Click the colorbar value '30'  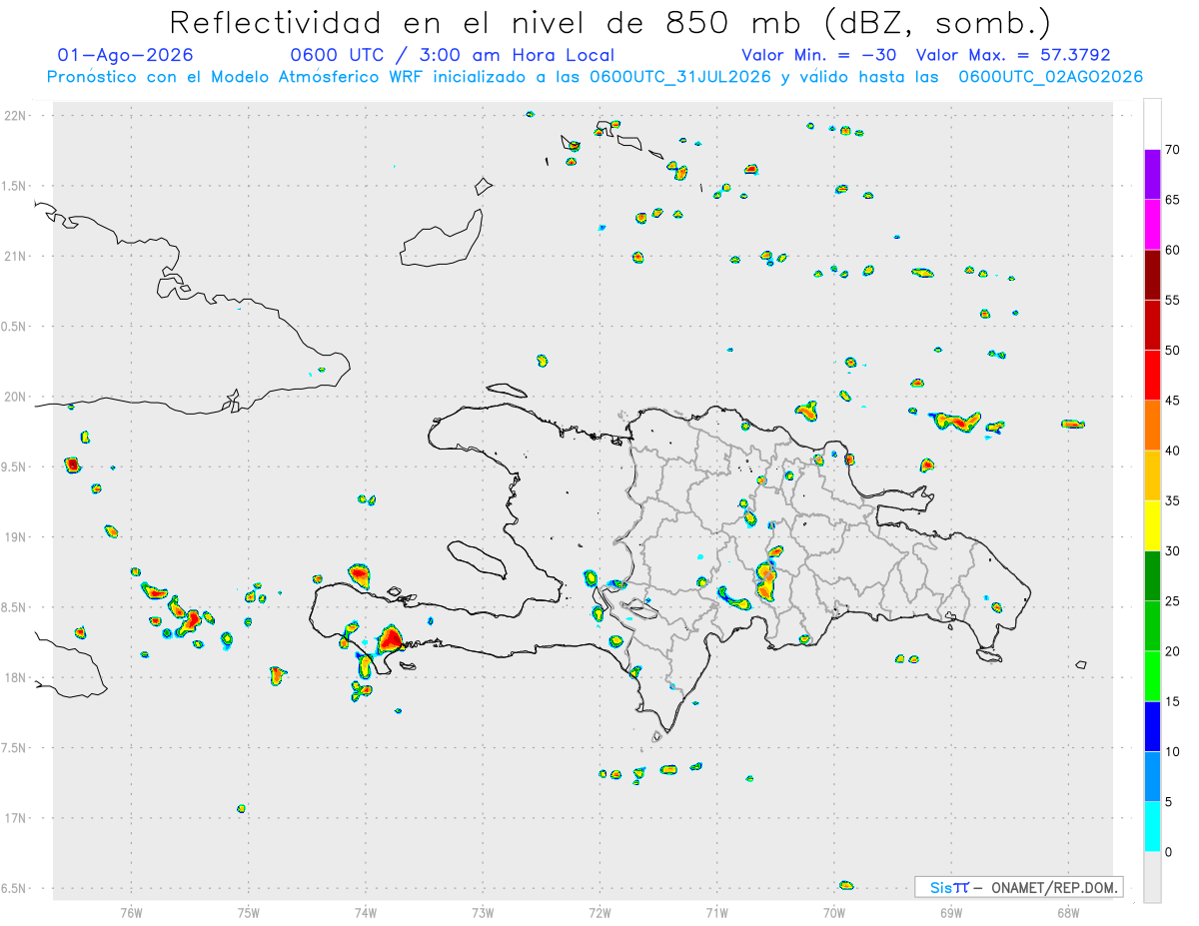[x=1172, y=551]
